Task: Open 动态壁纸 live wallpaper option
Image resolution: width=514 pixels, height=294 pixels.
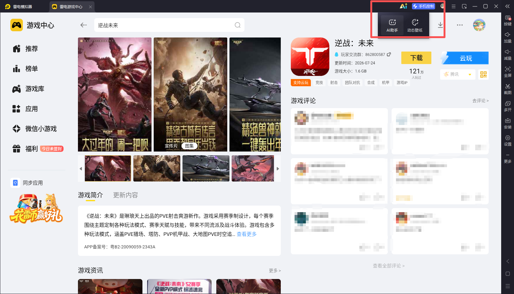Action: click(415, 26)
